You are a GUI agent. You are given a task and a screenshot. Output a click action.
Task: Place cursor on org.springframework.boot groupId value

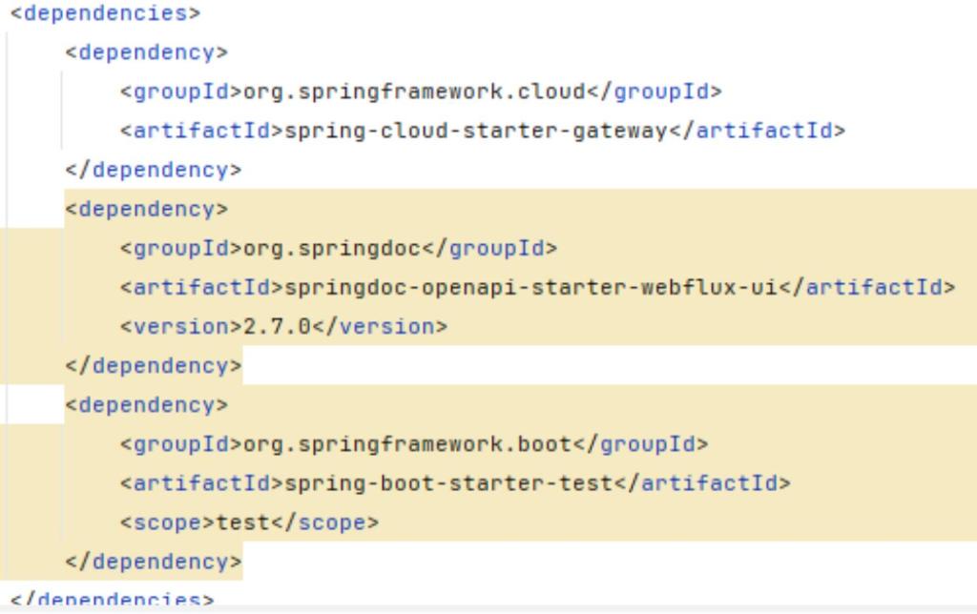(x=406, y=444)
